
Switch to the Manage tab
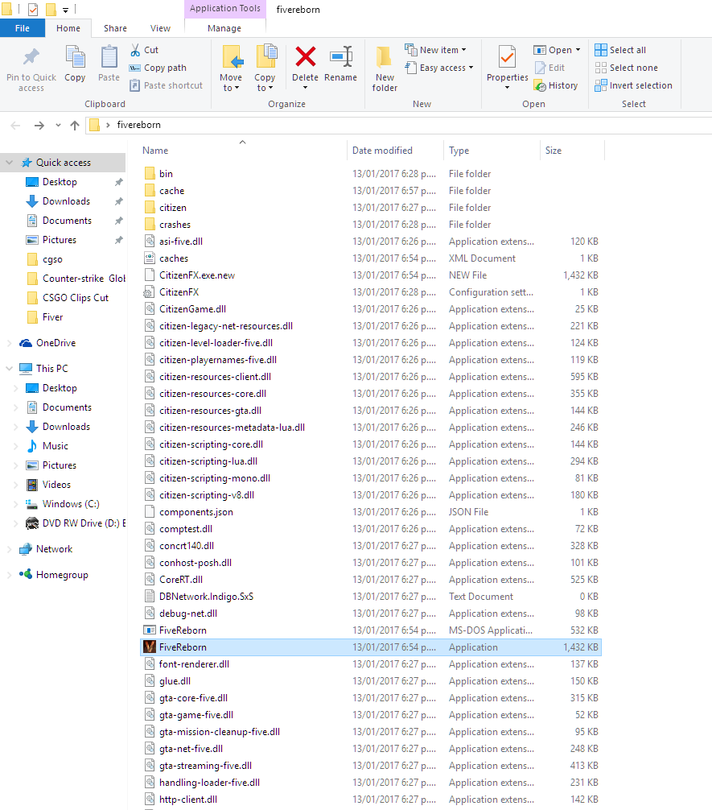[224, 28]
